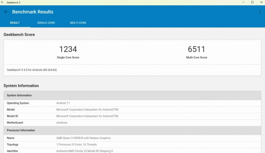Click the 6511 Multi-Core Score value
Viewport: 265px width, 153px height.
pos(196,49)
